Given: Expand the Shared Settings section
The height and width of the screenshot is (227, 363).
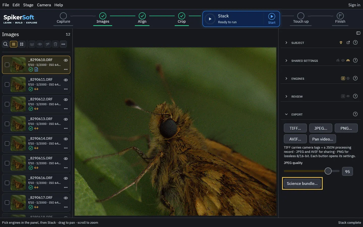Looking at the screenshot, I should 286,61.
